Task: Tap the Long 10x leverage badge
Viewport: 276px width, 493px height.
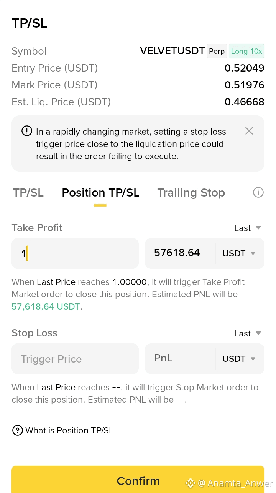Action: coord(246,51)
